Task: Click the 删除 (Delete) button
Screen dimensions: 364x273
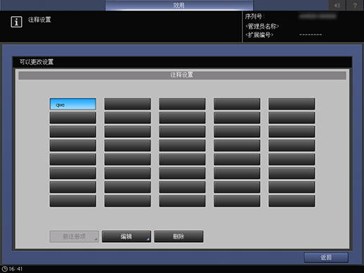Action: tap(179, 236)
